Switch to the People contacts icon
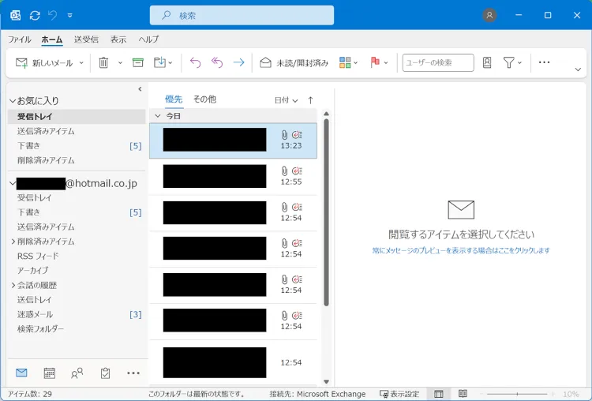The height and width of the screenshot is (401, 592). pos(77,373)
